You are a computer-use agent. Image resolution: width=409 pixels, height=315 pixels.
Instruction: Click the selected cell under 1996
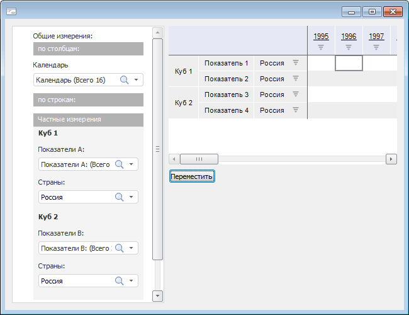click(x=349, y=63)
